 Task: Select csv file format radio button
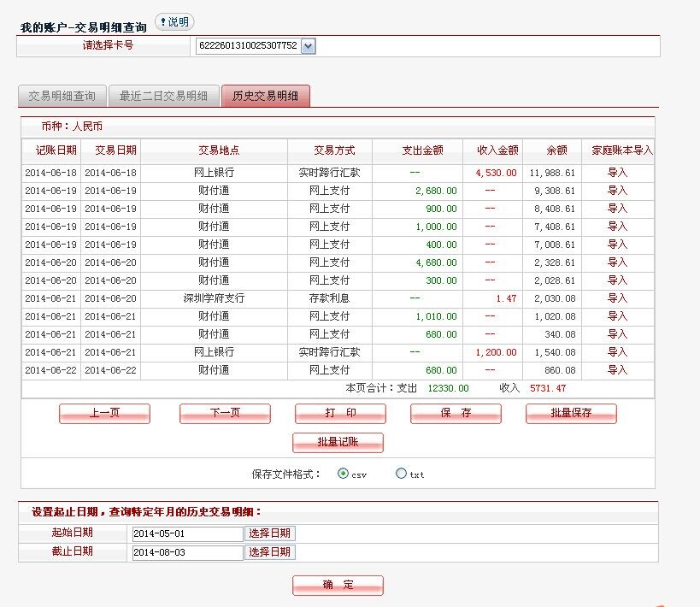[x=344, y=474]
